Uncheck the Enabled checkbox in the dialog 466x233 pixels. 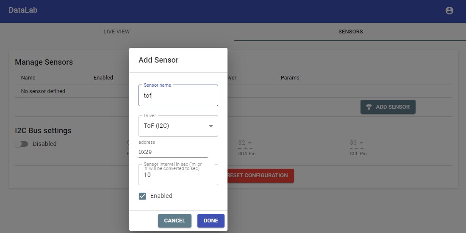143,196
